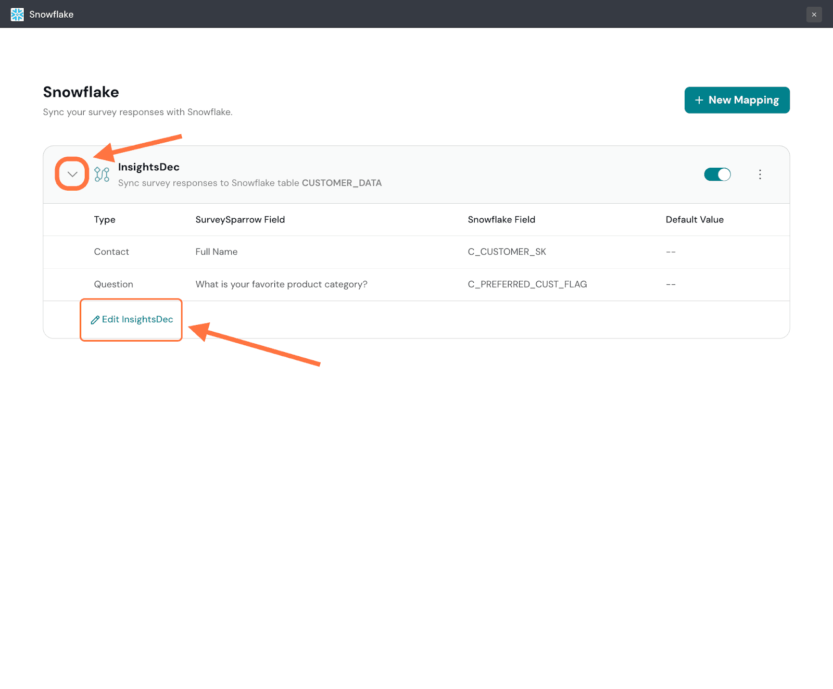Click the Full Name contact field
The height and width of the screenshot is (689, 833).
[x=217, y=252]
